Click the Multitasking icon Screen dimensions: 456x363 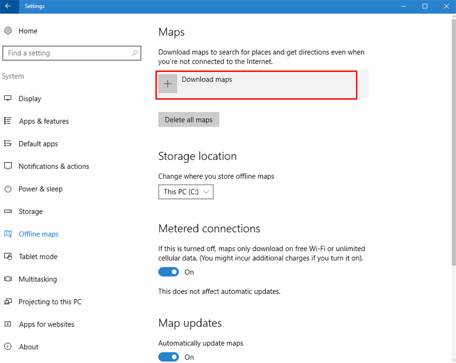8,279
